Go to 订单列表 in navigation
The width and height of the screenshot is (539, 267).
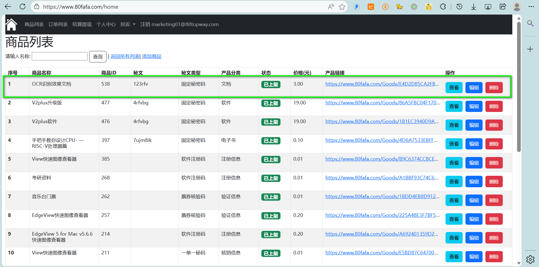58,25
